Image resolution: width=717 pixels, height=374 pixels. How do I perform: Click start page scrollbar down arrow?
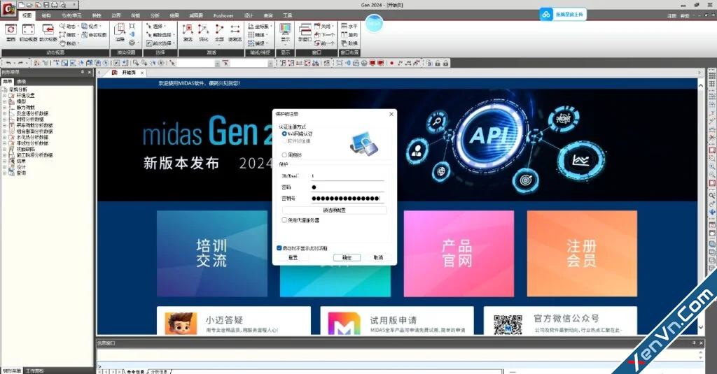click(700, 327)
